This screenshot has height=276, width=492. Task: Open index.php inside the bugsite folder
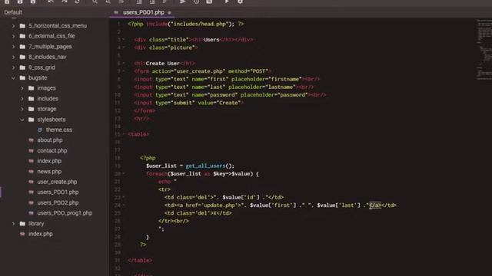pyautogui.click(x=49, y=161)
